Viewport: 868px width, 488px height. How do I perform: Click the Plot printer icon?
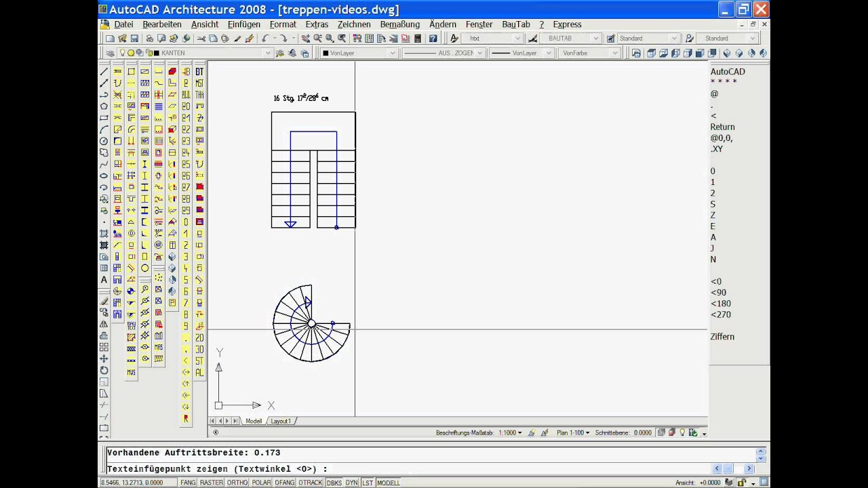pyautogui.click(x=149, y=39)
